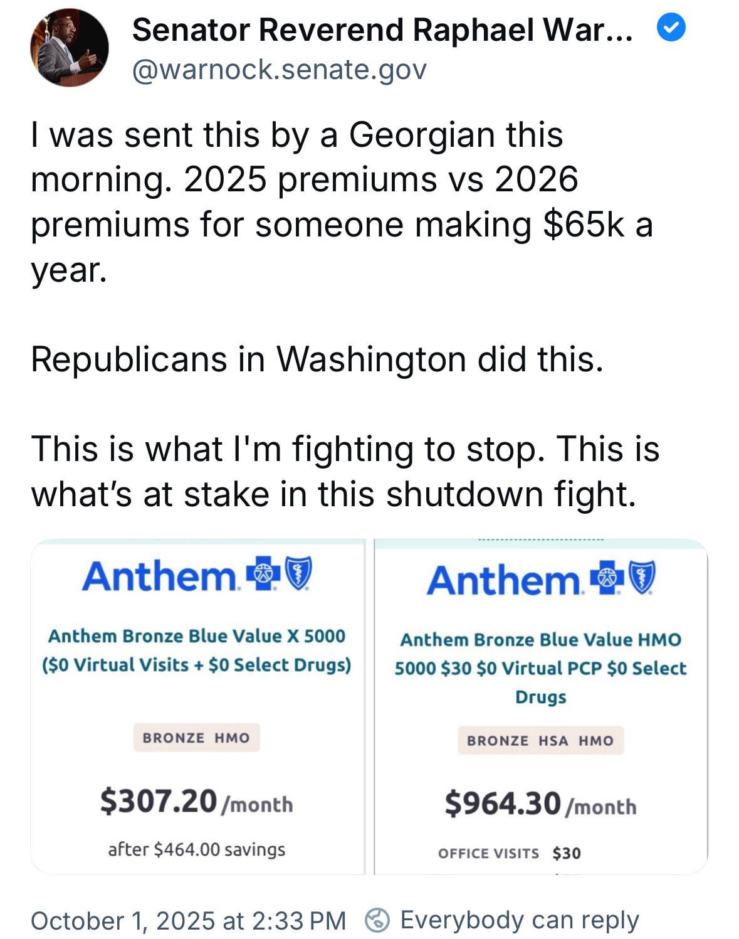Open the @warnock.senate.gov handle link

tap(279, 70)
